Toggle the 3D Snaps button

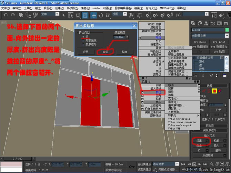tap(148, 15)
